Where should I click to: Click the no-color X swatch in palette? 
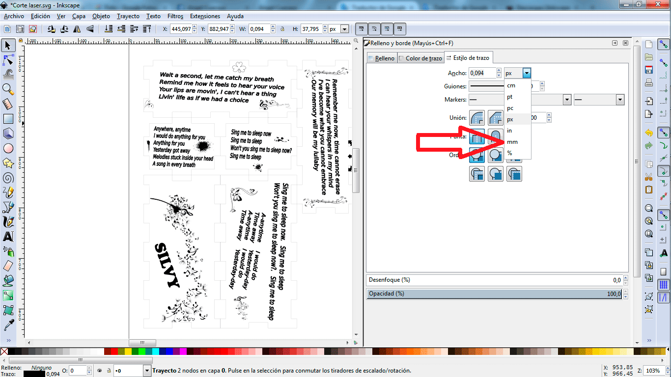pos(4,351)
